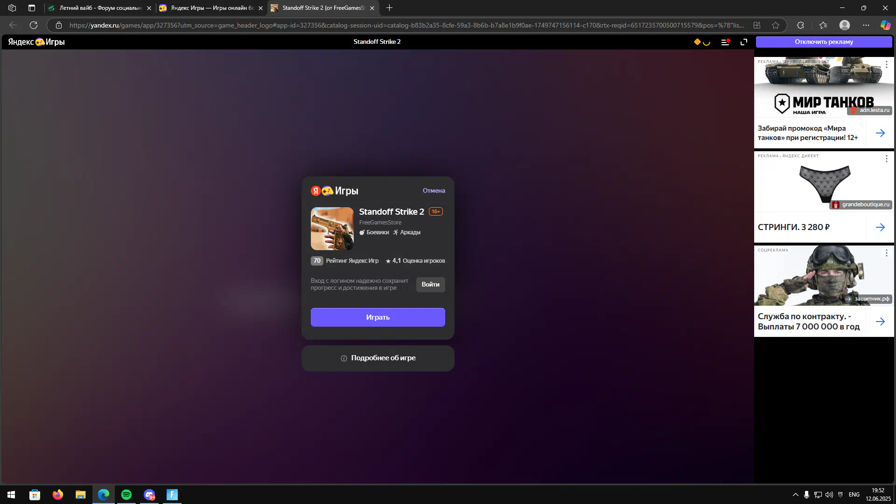Click arrow on Служба по контракту ad
Image resolution: width=896 pixels, height=504 pixels.
[880, 322]
